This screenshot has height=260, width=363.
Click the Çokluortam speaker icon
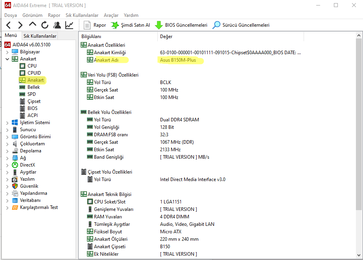coord(15,144)
